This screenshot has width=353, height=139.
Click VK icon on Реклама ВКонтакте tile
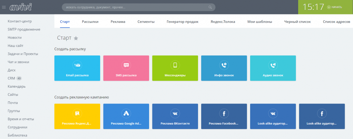(175, 113)
